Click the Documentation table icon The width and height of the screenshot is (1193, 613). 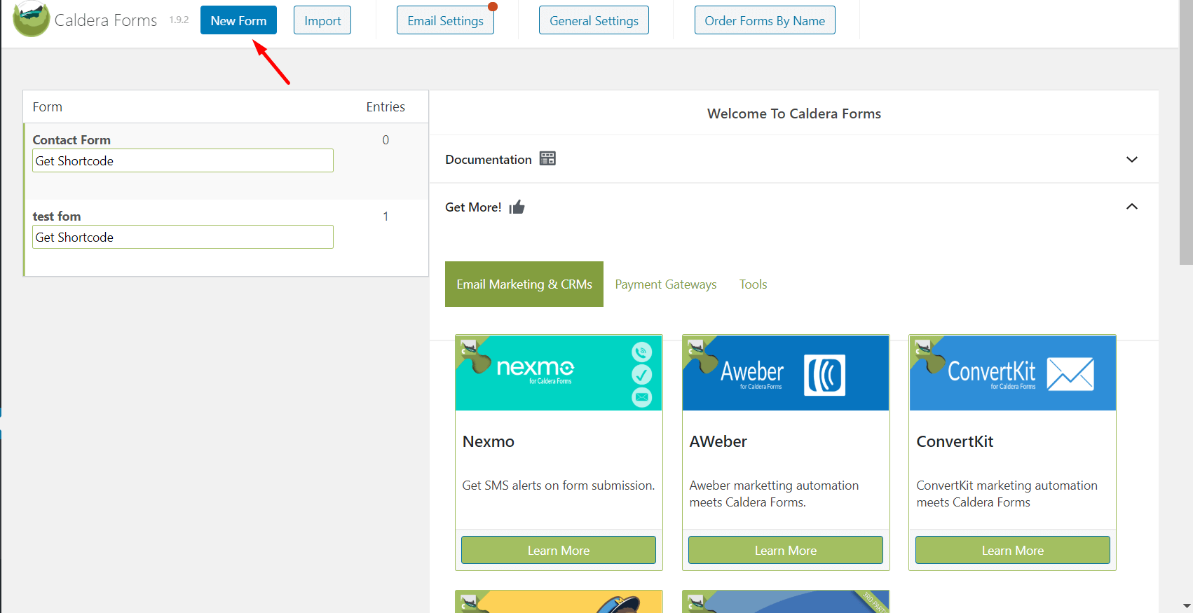pos(547,159)
